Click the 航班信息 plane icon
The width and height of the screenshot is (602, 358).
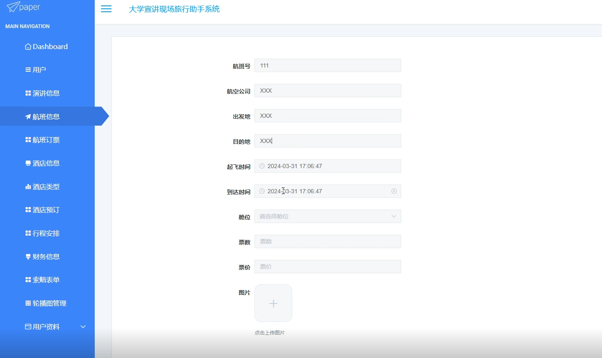(x=28, y=117)
